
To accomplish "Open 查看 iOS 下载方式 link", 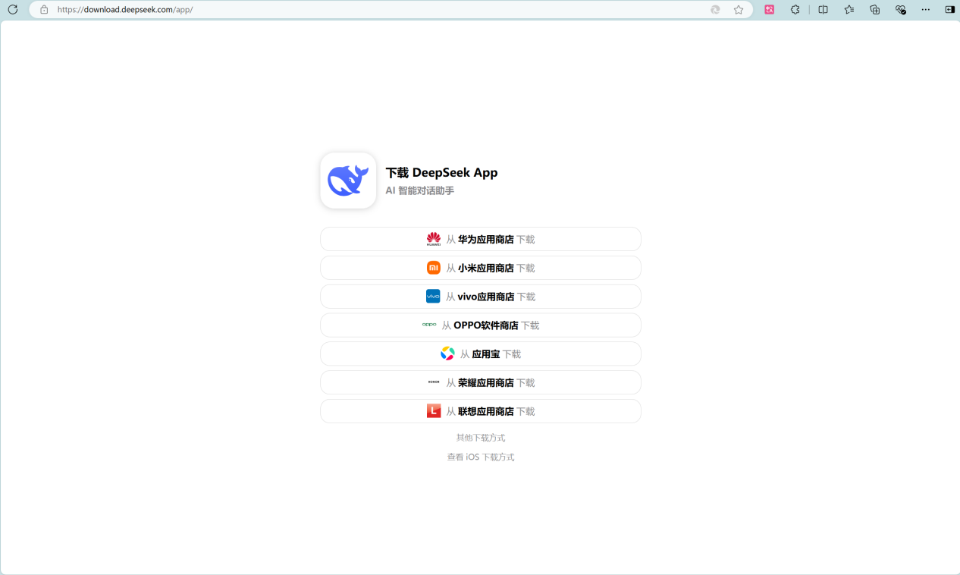I will [481, 457].
